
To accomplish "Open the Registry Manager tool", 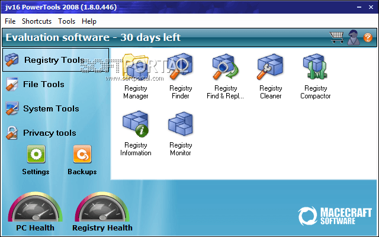I will click(136, 76).
